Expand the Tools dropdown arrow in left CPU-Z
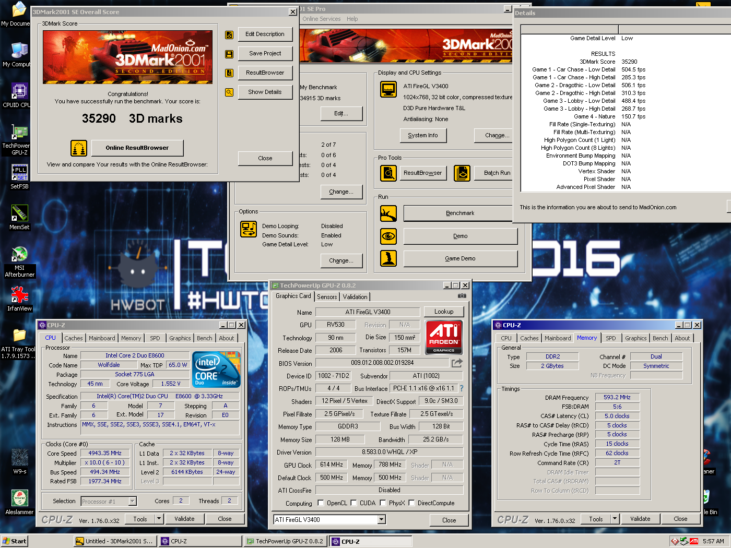 pos(160,519)
